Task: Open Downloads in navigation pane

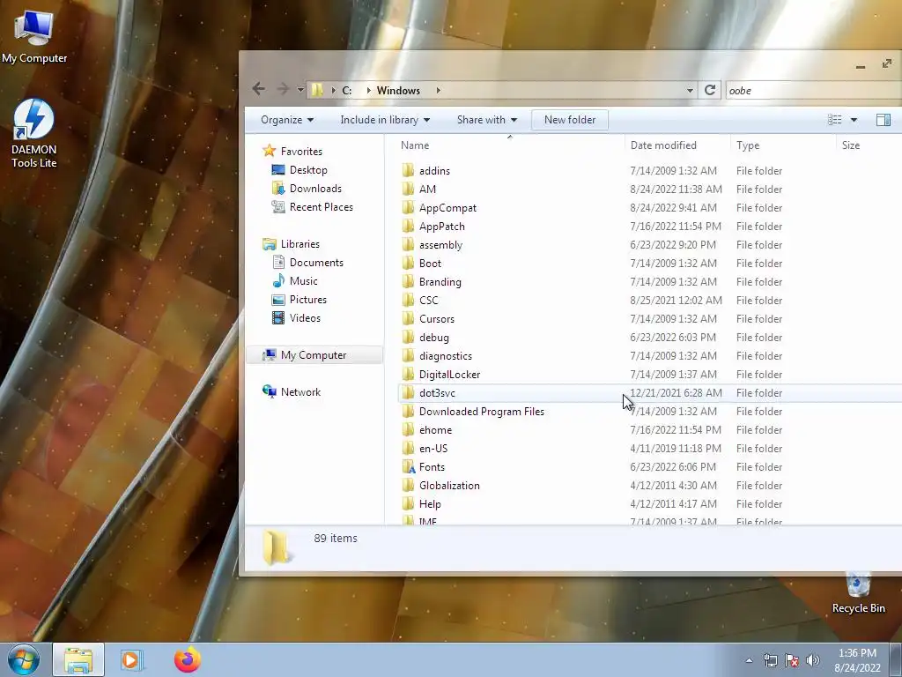Action: [315, 189]
